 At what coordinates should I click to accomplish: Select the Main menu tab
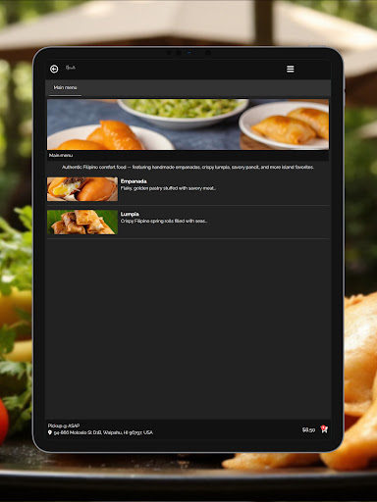(x=65, y=87)
